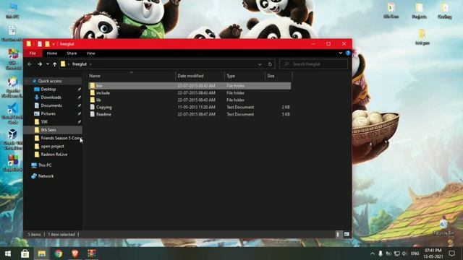Open Radeon ReLive folder in sidebar
The image size is (463, 260).
(54, 154)
